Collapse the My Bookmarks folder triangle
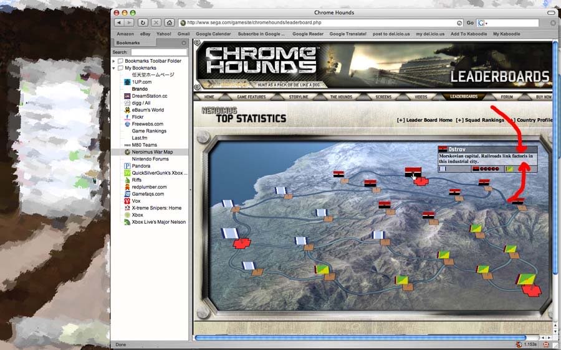 tap(114, 68)
